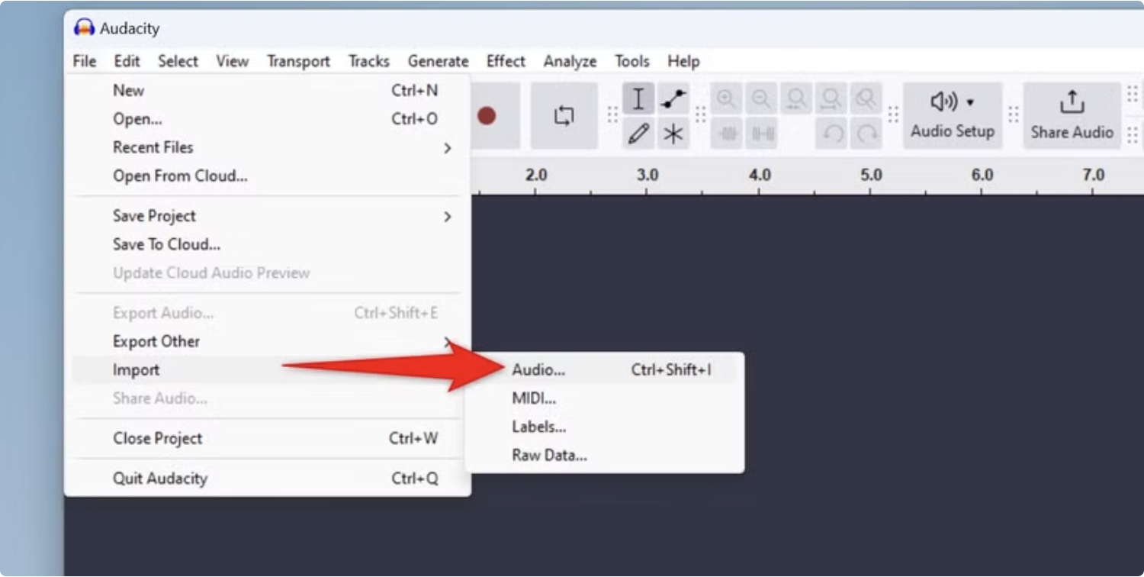Choose Save To Cloud...
The width and height of the screenshot is (1144, 577).
267,244
